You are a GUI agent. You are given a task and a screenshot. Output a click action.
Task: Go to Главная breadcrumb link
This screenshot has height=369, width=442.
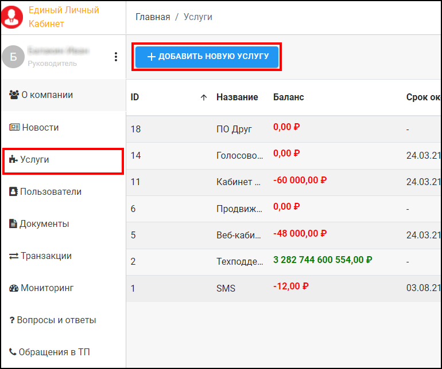coord(153,17)
